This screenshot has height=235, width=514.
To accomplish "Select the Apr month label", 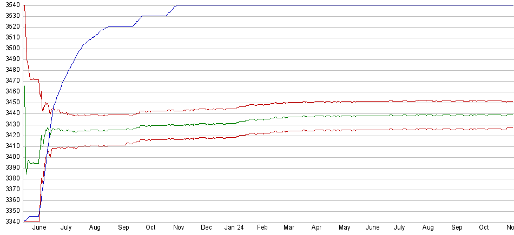I will click(x=317, y=228).
